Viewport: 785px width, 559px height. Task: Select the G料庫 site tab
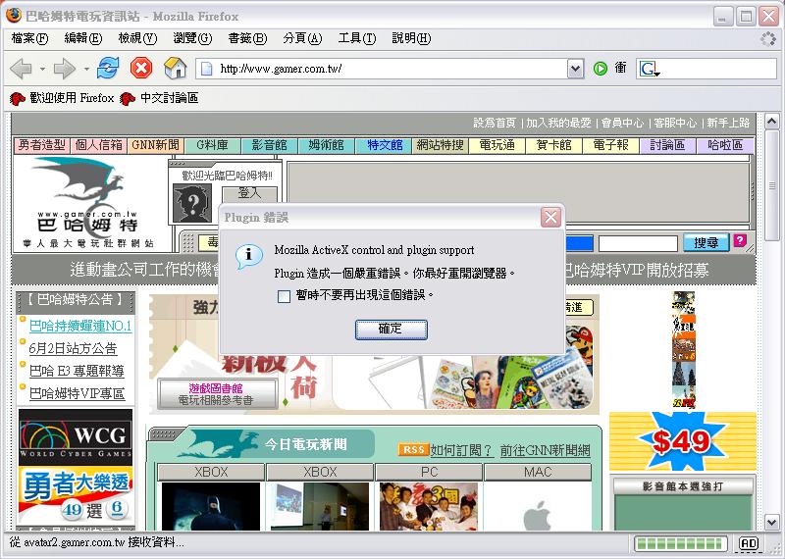[x=212, y=145]
